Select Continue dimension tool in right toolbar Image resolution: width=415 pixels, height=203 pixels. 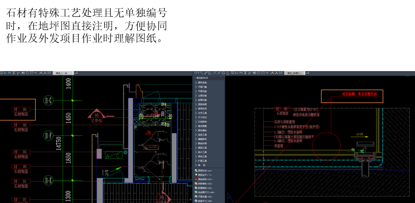pos(241,73)
